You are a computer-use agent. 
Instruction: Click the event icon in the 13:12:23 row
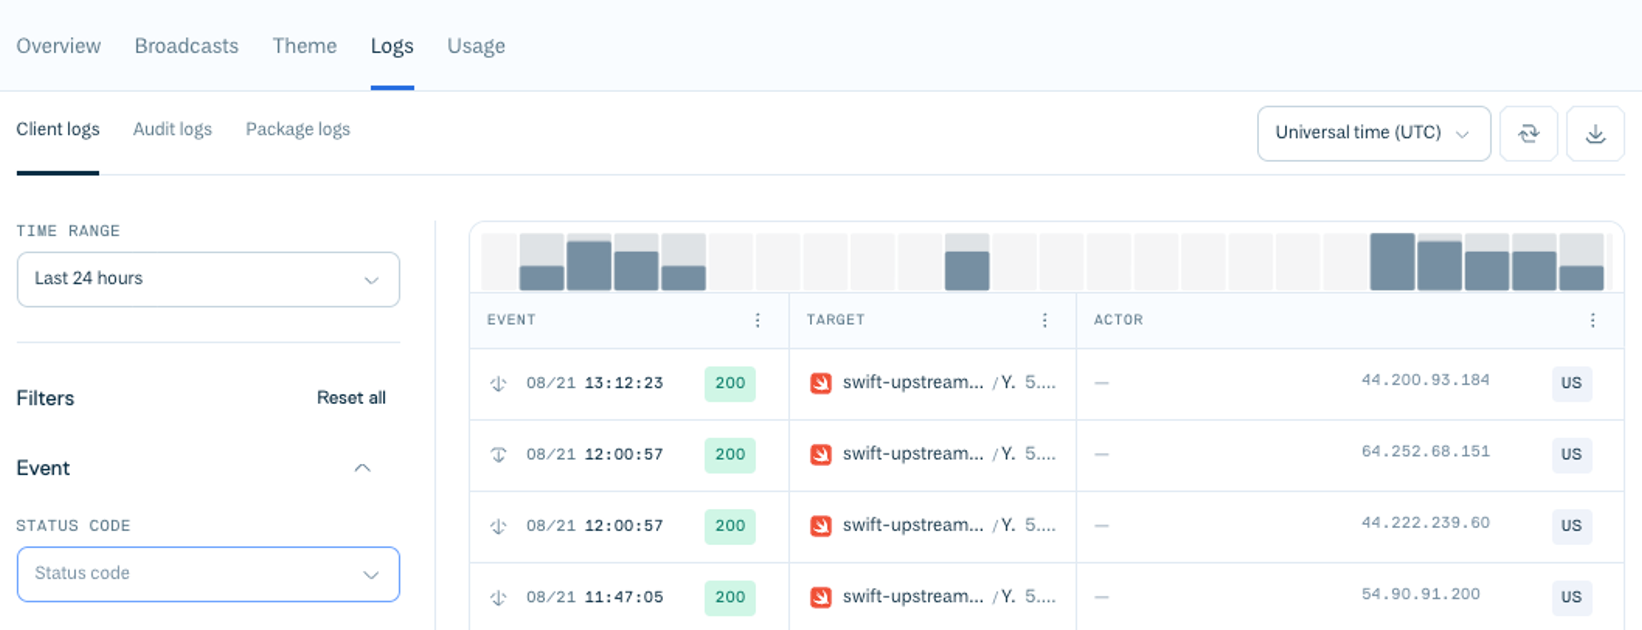(499, 383)
